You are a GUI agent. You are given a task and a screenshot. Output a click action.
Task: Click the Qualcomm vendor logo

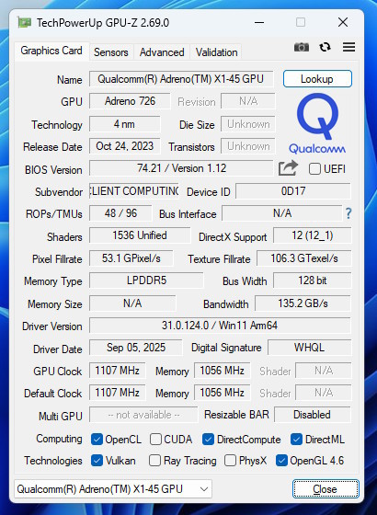(x=317, y=123)
